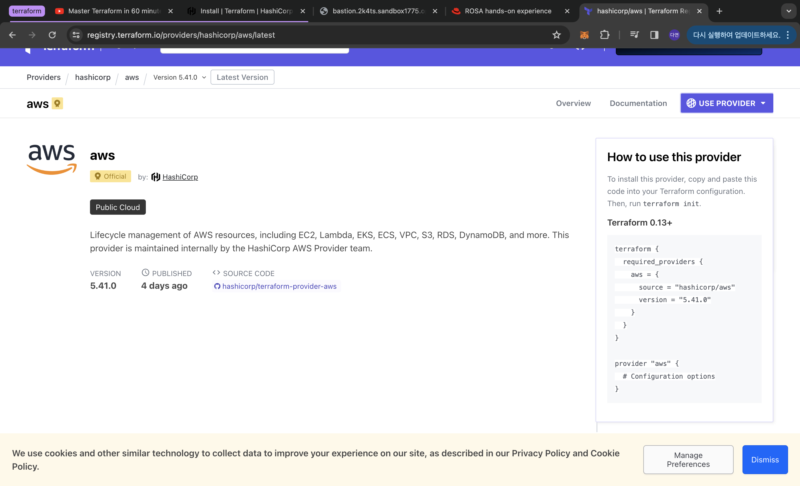Click the required_providers code line
The height and width of the screenshot is (486, 800).
(x=663, y=262)
